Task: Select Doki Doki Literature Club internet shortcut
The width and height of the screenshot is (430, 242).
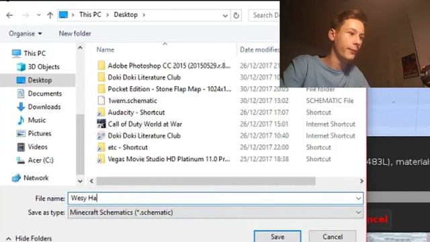Action: click(144, 136)
